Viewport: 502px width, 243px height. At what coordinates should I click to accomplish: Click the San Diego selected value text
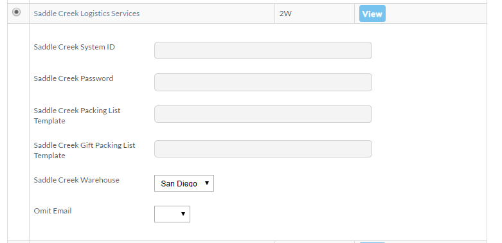tap(179, 183)
